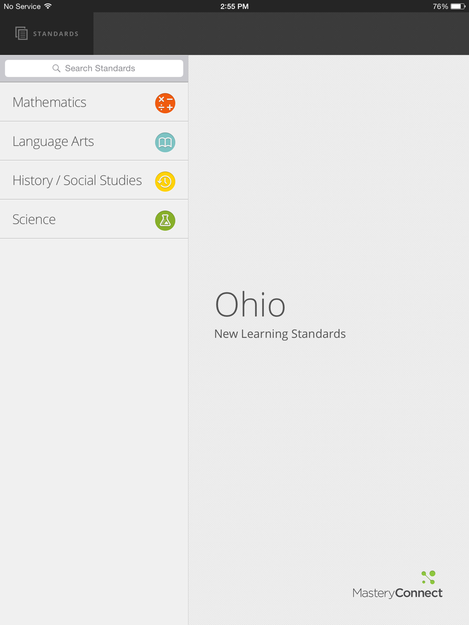469x625 pixels.
Task: Tap the Wi-Fi icon in status bar
Action: [48, 6]
